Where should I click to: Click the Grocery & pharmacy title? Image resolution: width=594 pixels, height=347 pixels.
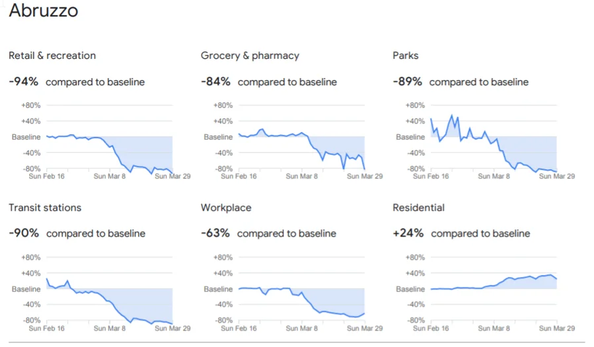pyautogui.click(x=250, y=56)
